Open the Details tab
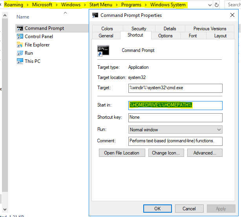 click(170, 29)
